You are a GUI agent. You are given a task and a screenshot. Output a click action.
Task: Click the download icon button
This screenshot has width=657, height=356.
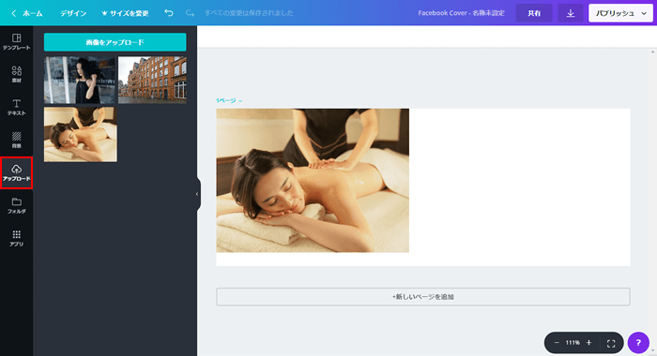(x=571, y=13)
